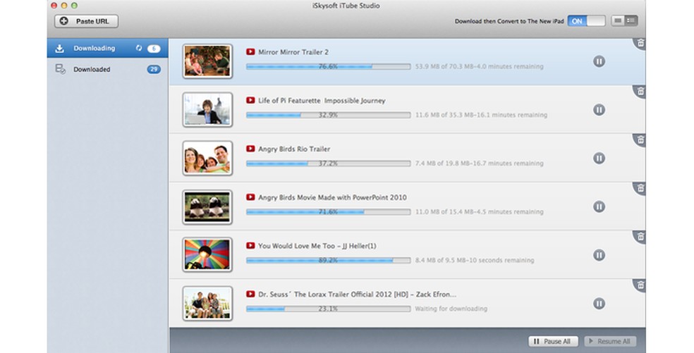The width and height of the screenshot is (694, 353).
Task: Delete The Lorax Trailer with trash icon
Action: click(x=640, y=285)
